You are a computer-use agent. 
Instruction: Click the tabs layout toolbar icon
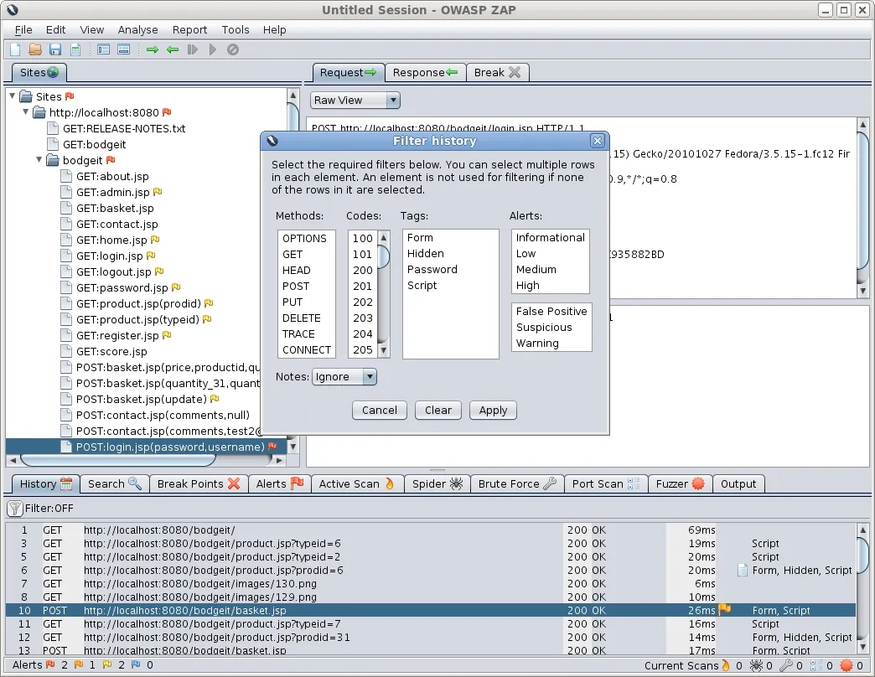click(x=103, y=49)
